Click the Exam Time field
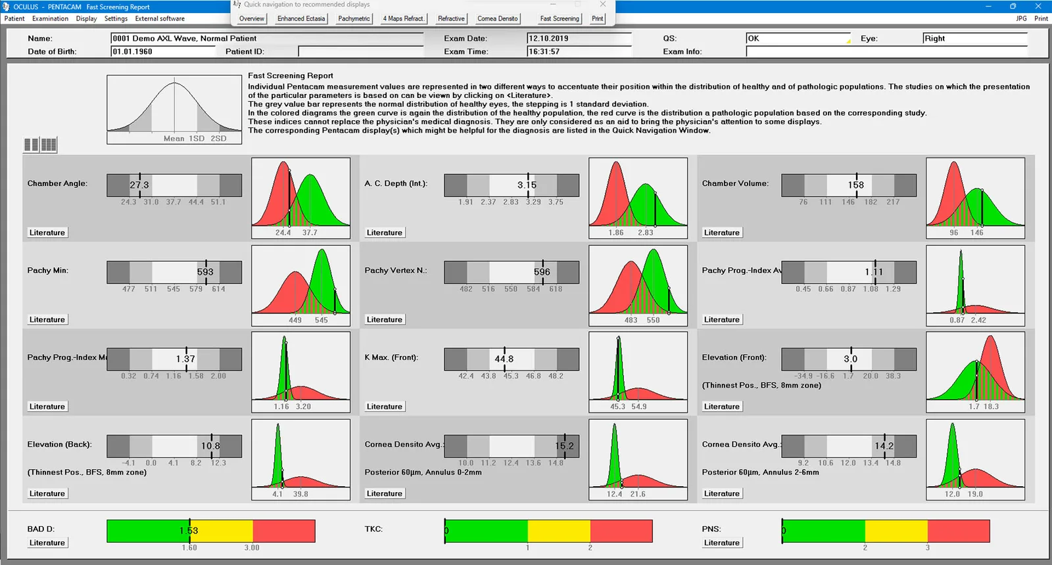The width and height of the screenshot is (1052, 565). 579,51
